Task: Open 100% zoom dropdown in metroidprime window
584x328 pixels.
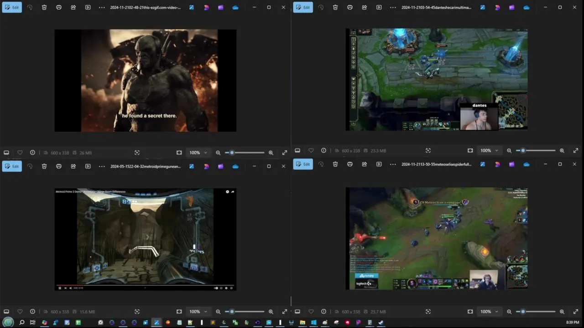Action: click(x=198, y=312)
